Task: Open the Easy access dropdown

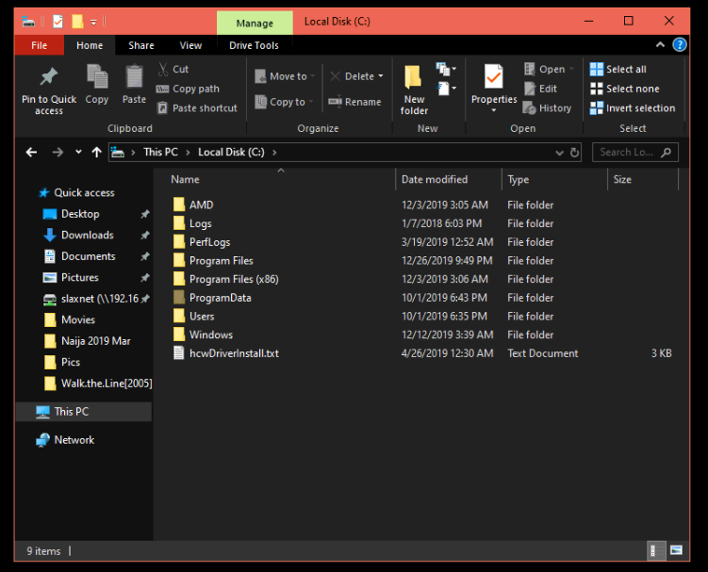Action: 446,89
